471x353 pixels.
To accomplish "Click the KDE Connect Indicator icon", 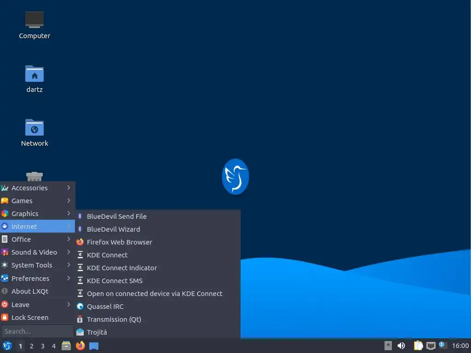I will pyautogui.click(x=80, y=268).
